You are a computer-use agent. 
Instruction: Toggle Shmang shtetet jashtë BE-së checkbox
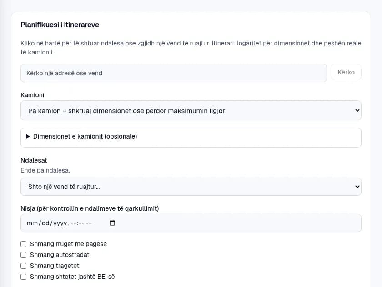pyautogui.click(x=23, y=277)
